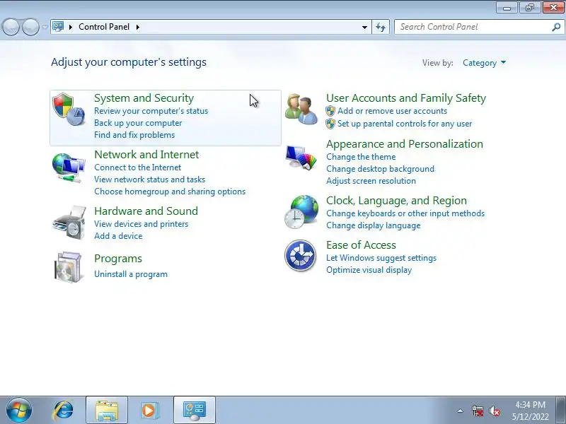The width and height of the screenshot is (566, 424).
Task: Open Add or remove user accounts
Action: tap(392, 111)
